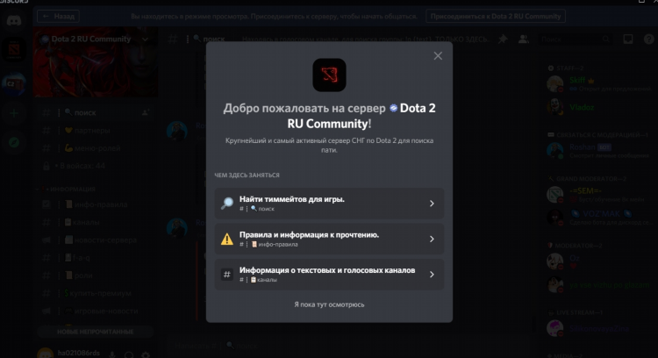Click the warning triangle icon beside 'Правила'

pos(227,239)
